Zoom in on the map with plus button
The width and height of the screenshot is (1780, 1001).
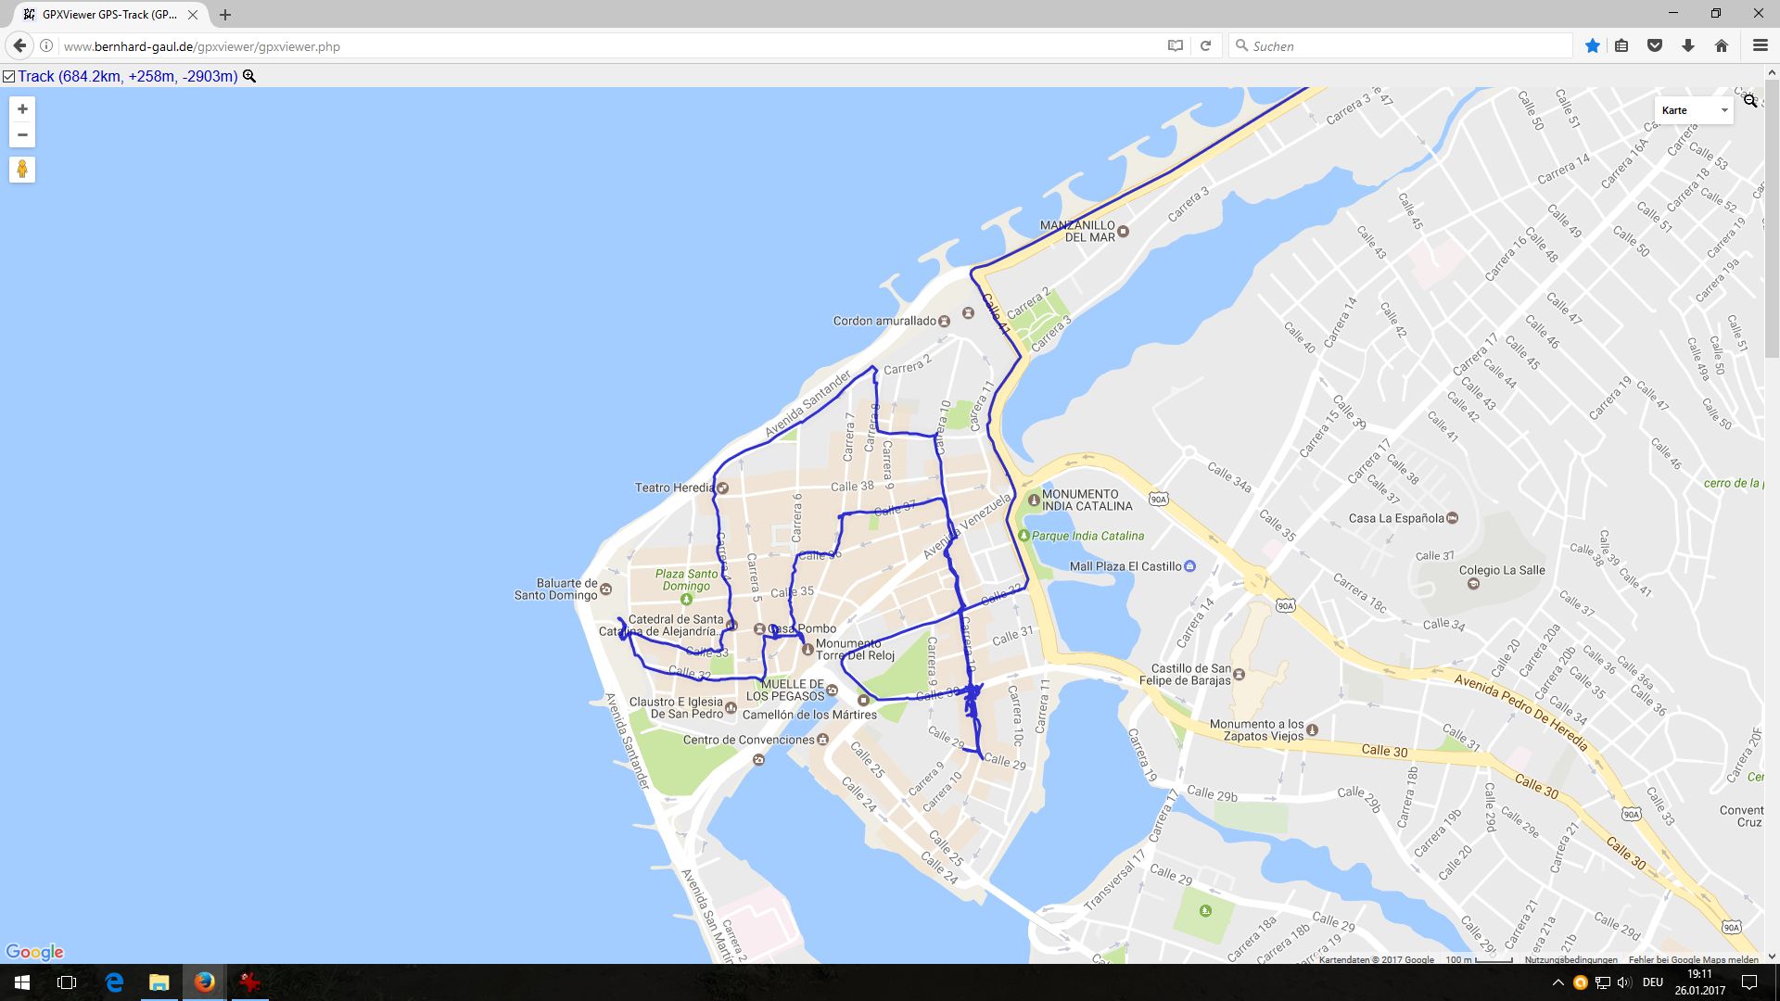22,109
